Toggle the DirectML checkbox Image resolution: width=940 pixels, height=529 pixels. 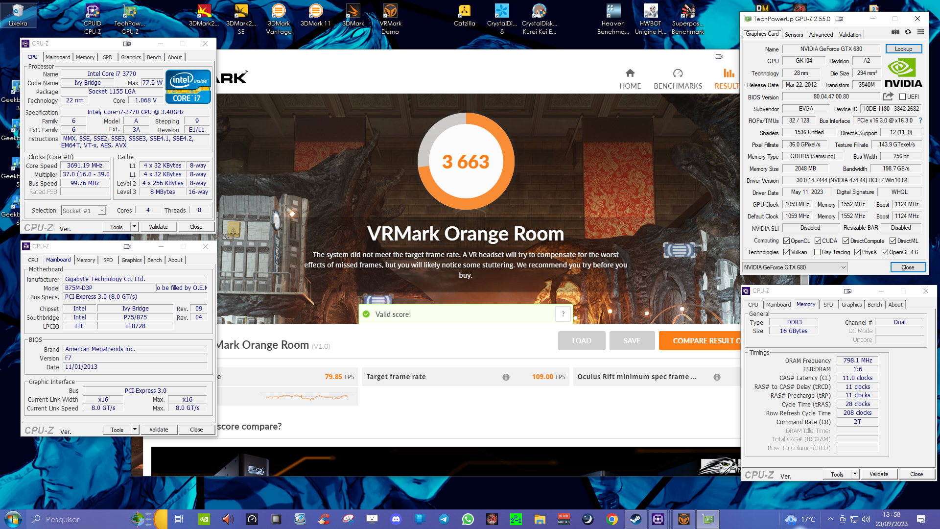tap(893, 241)
